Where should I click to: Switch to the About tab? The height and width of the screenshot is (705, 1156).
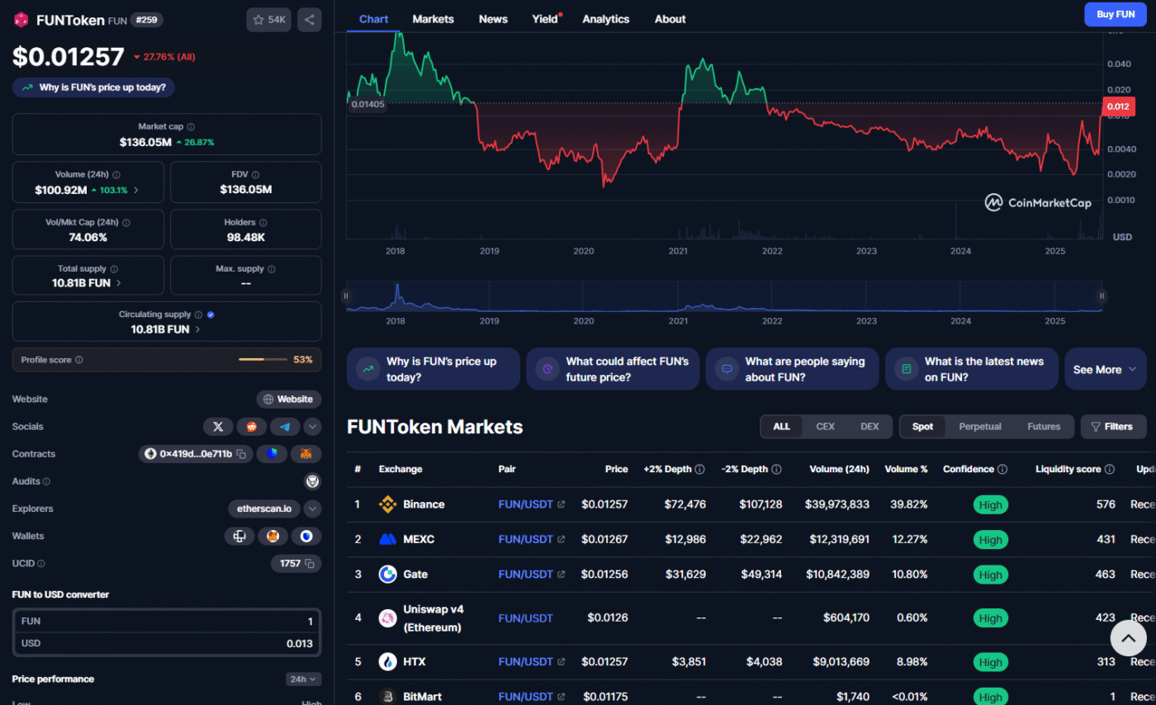click(670, 19)
